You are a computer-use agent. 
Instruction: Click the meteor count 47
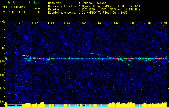(39, 12)
